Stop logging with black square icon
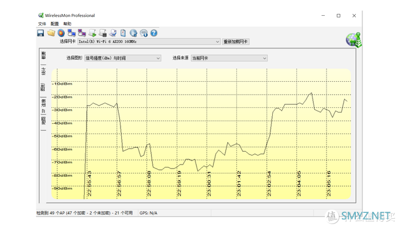Screen dimensions: 398x227 tap(102, 33)
